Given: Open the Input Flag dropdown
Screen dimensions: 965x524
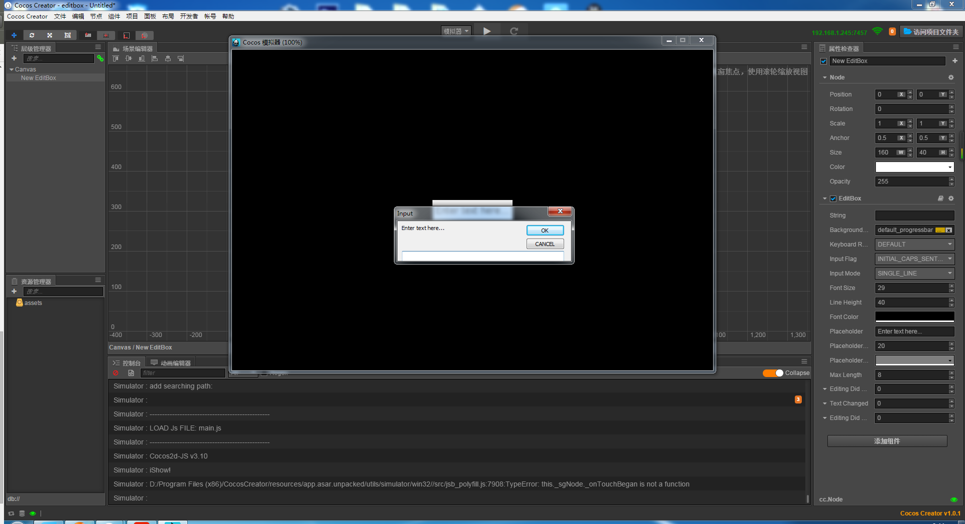Looking at the screenshot, I should [x=914, y=259].
